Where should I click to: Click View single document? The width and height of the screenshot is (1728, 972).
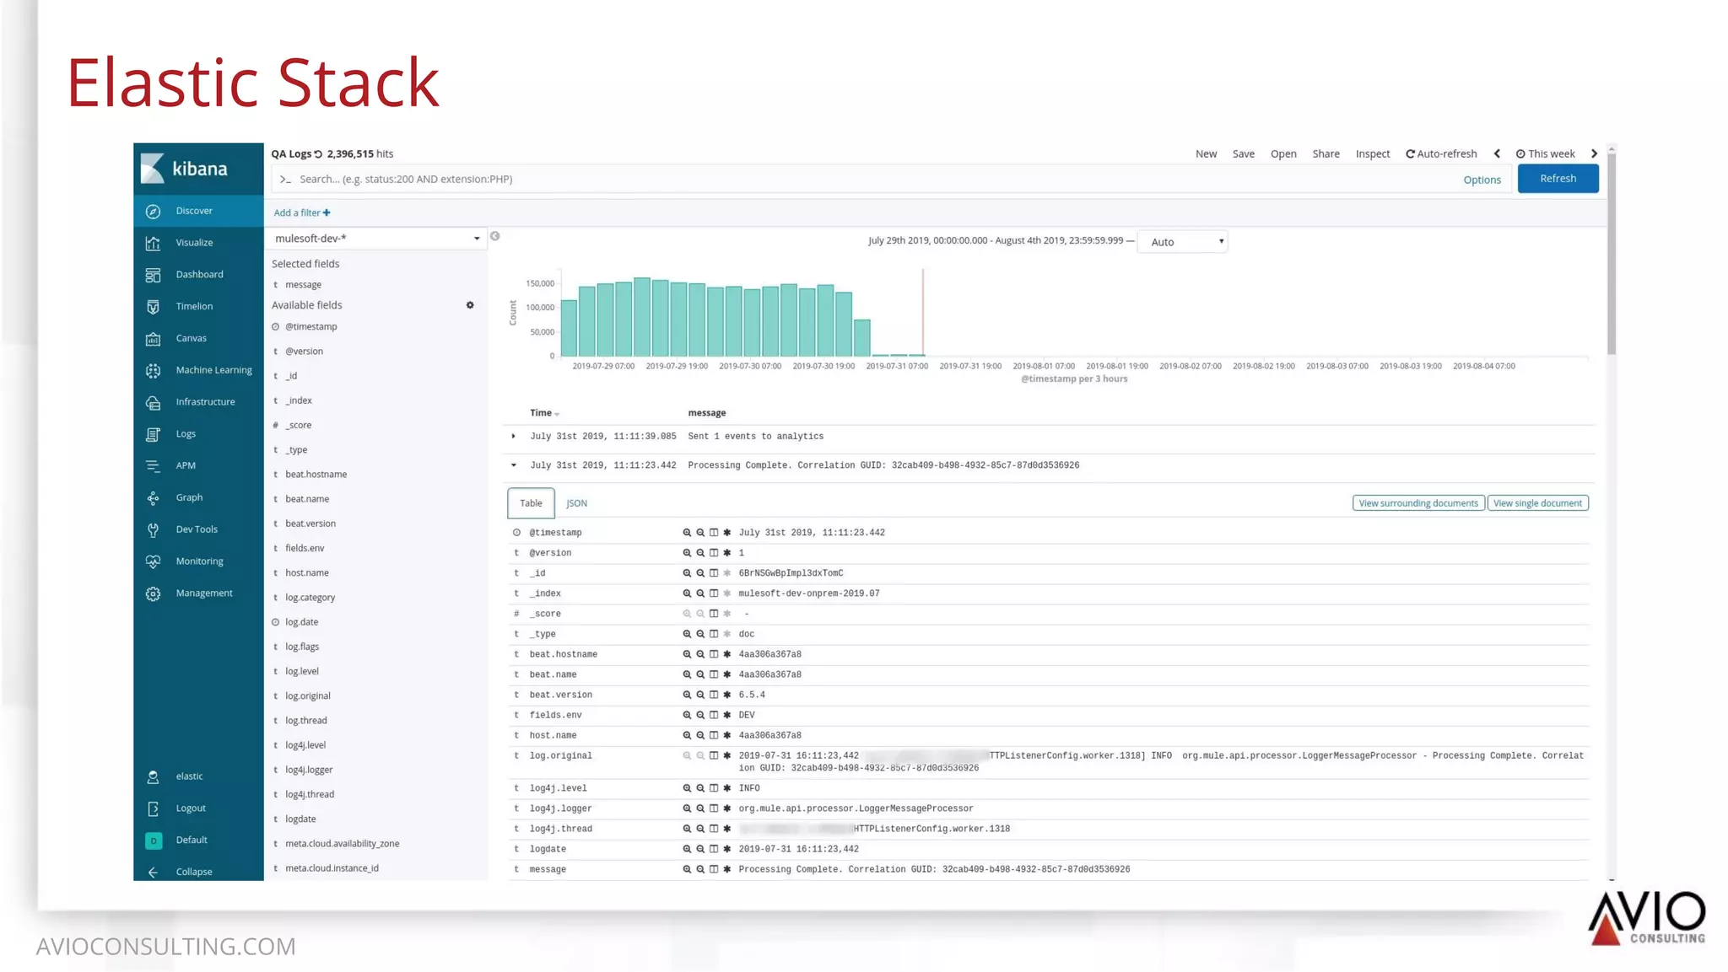pos(1537,503)
